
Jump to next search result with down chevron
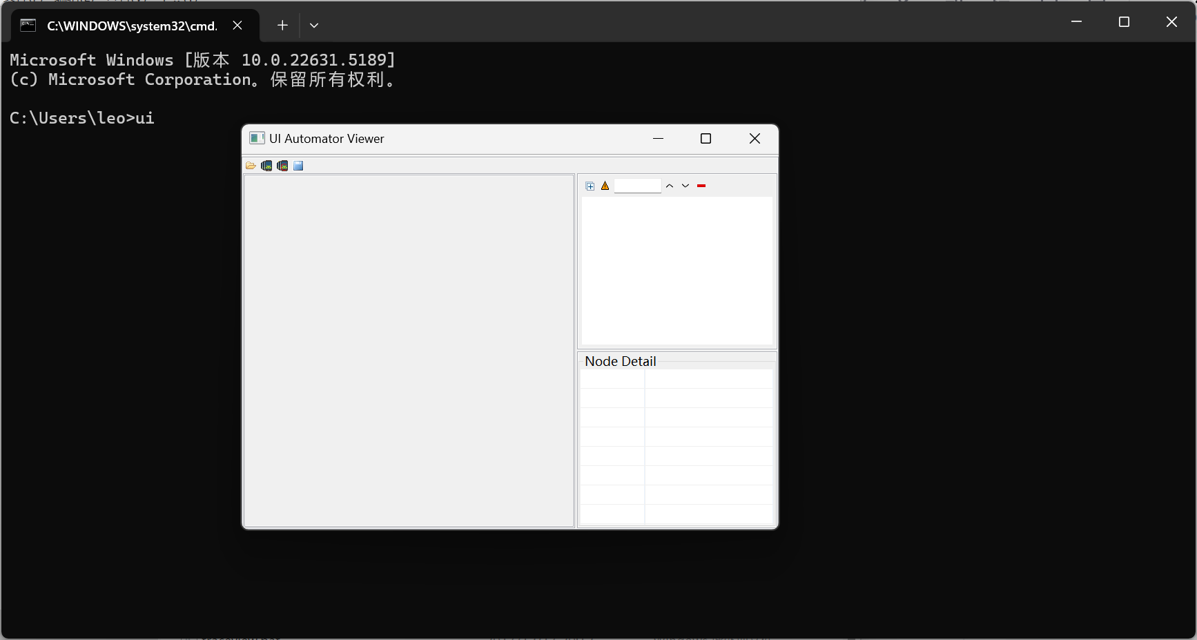click(685, 186)
